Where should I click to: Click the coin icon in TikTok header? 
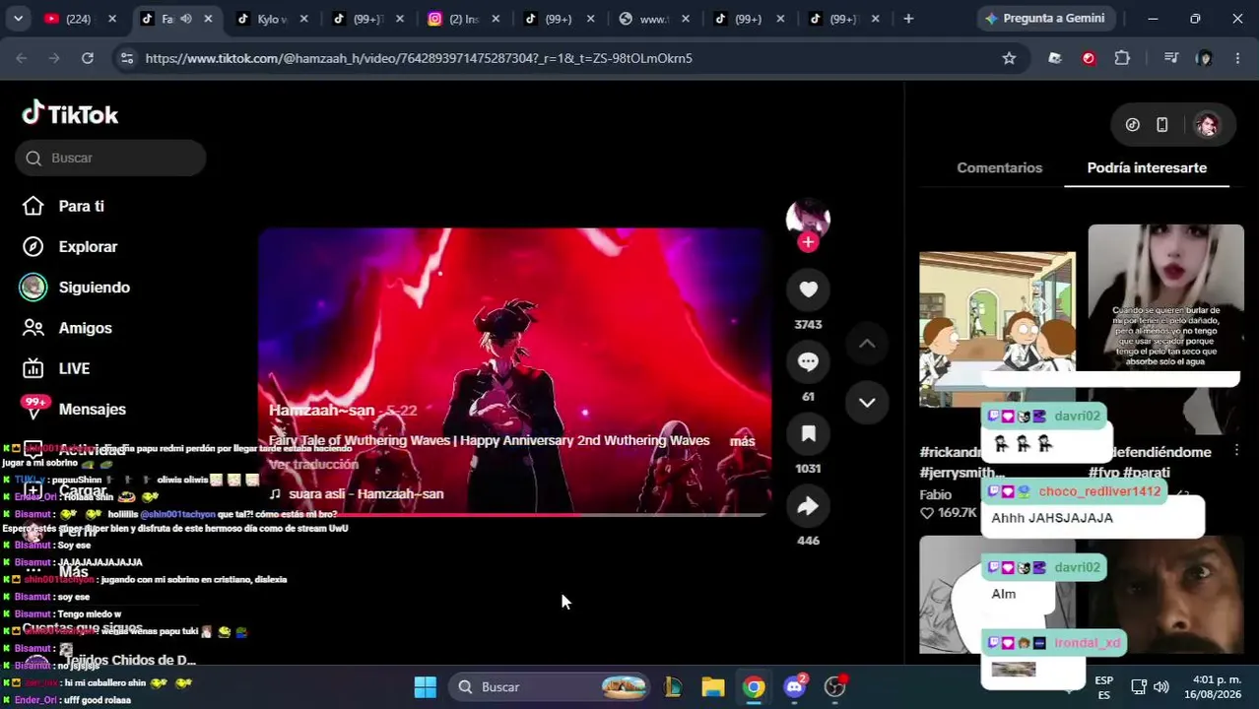coord(1132,125)
